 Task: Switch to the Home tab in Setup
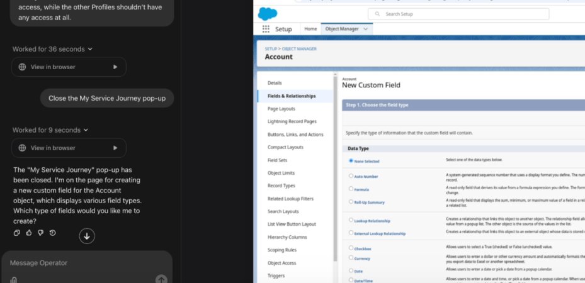click(x=310, y=29)
